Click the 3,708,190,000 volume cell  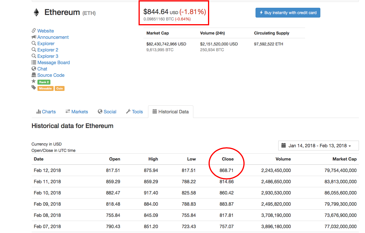[276, 215]
